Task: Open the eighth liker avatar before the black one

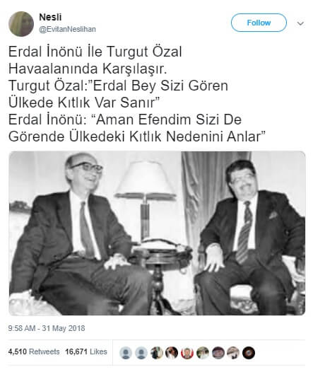Action: point(233,352)
